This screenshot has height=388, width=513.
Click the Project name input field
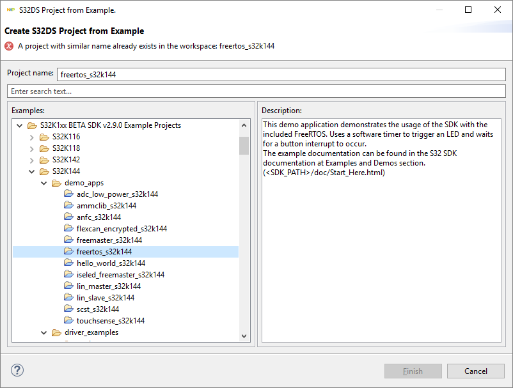(281, 75)
